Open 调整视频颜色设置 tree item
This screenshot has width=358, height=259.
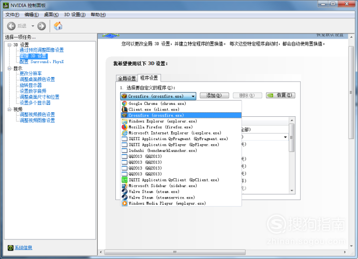[37, 115]
